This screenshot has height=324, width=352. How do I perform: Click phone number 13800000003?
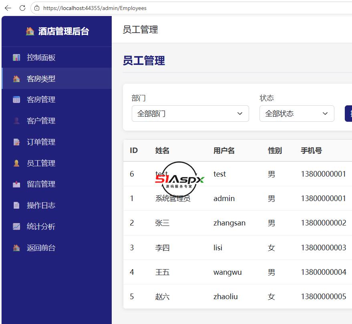pos(324,248)
